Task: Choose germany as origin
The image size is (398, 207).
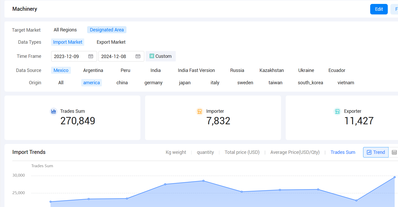Action: (x=153, y=83)
